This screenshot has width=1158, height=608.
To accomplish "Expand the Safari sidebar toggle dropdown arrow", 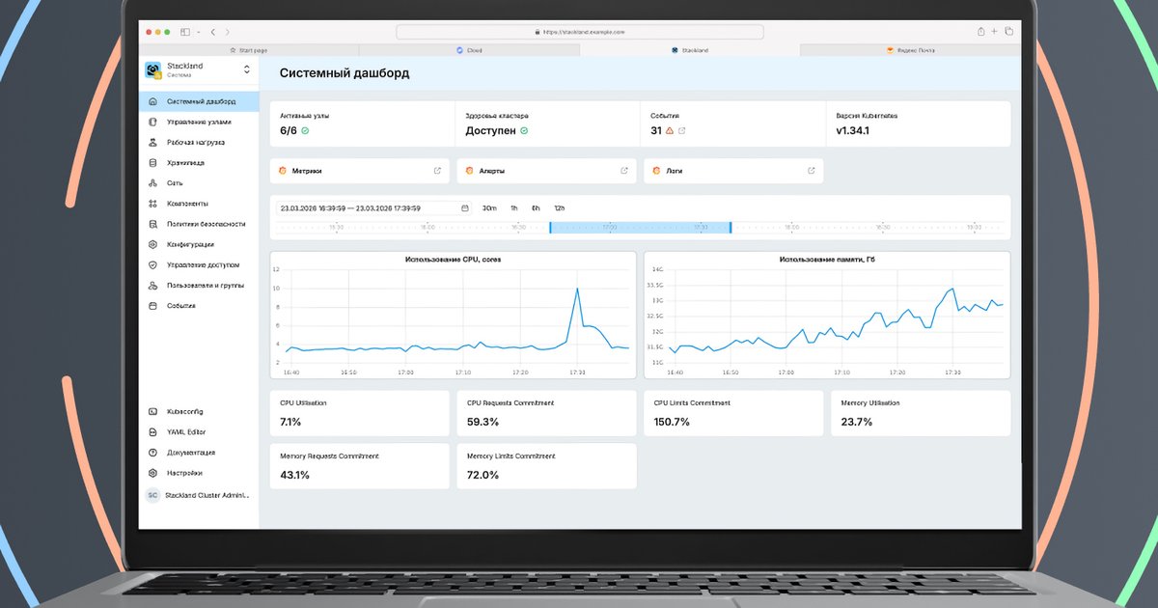I will pos(198,32).
